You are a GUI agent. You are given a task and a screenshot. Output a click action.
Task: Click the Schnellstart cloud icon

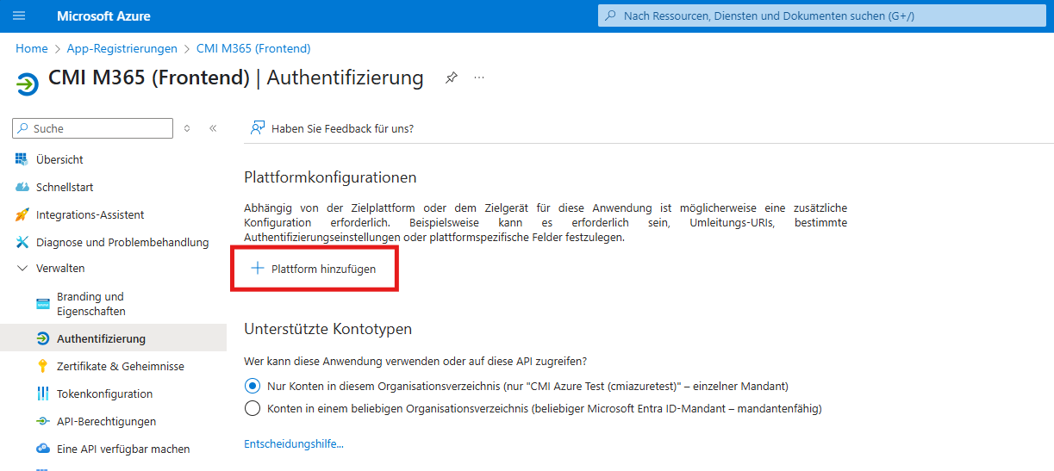22,187
